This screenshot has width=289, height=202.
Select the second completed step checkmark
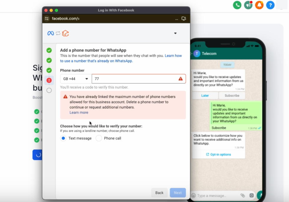pyautogui.click(x=49, y=60)
